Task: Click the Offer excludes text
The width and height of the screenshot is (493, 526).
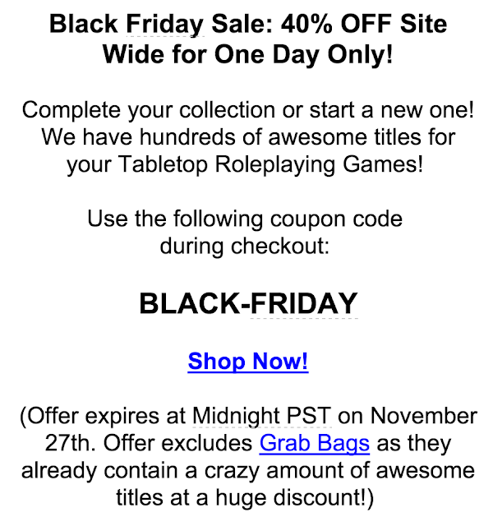Action: click(177, 443)
